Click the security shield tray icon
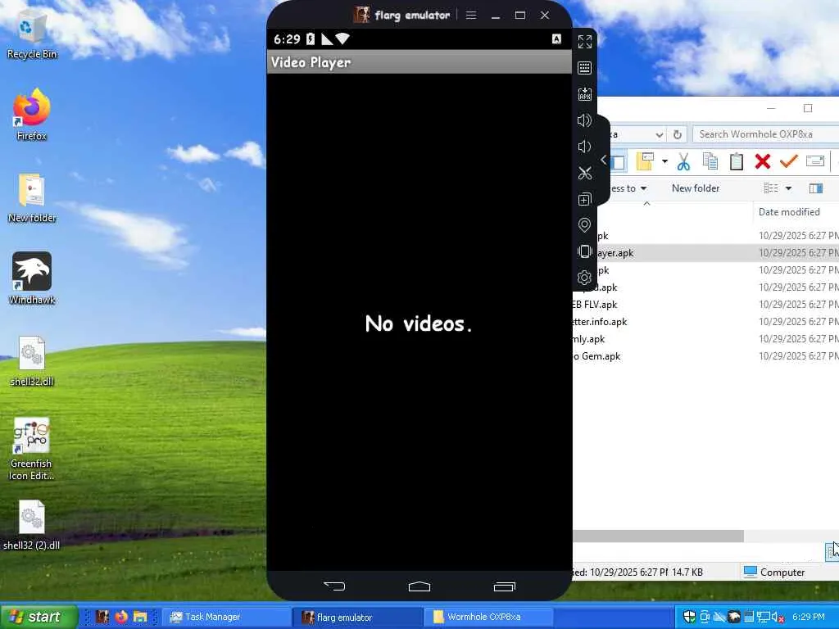Image resolution: width=839 pixels, height=629 pixels. coord(689,617)
